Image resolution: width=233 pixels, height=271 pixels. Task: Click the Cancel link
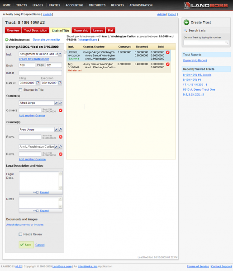pyautogui.click(x=40, y=245)
